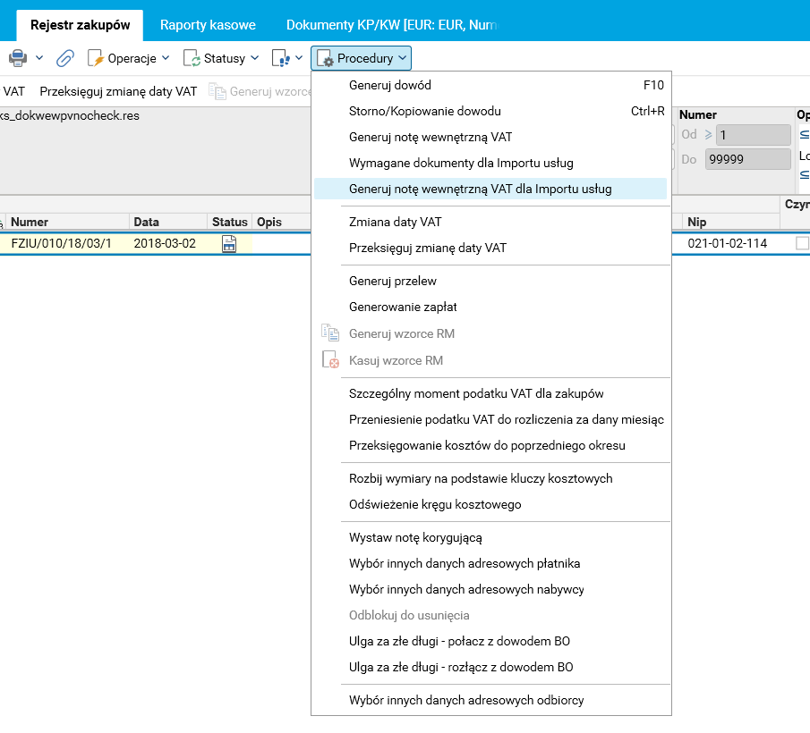Choose Zmiana daty VAT in menu

(490, 222)
